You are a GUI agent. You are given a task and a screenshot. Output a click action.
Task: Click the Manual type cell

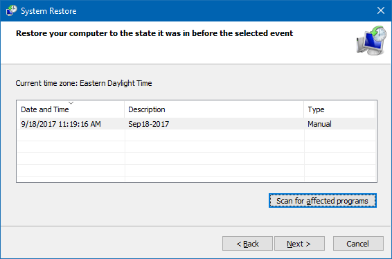(x=319, y=124)
